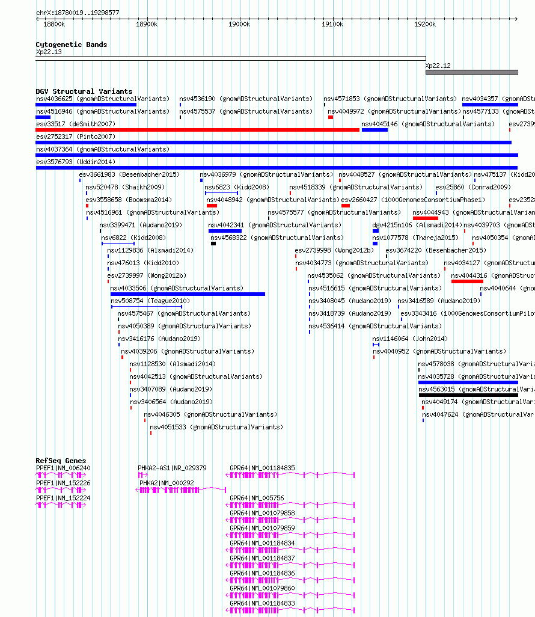Click nsv4046305 variant label
The image size is (535, 617).
[x=210, y=414]
